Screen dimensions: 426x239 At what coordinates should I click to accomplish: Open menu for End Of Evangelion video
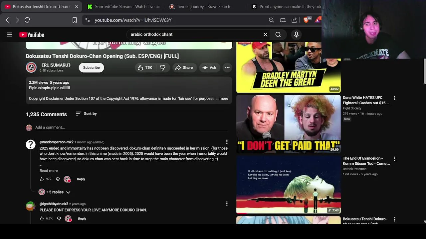394,159
